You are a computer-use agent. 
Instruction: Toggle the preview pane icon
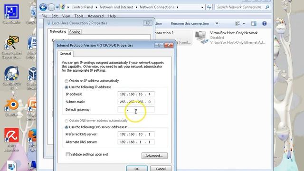click(254, 23)
